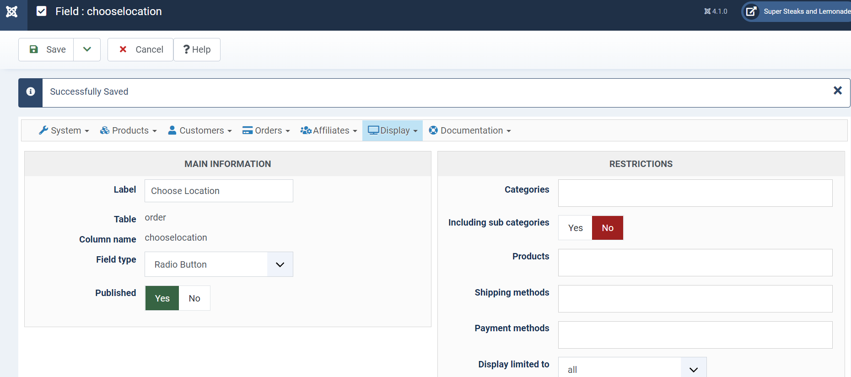Open the Documentation menu
Screen dimensions: 851x377
pos(470,130)
